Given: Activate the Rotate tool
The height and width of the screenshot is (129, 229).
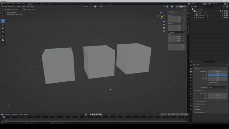Looking at the screenshot, I should (3, 25).
